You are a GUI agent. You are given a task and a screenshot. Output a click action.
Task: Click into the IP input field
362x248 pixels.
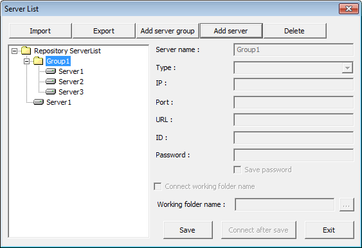coord(293,84)
